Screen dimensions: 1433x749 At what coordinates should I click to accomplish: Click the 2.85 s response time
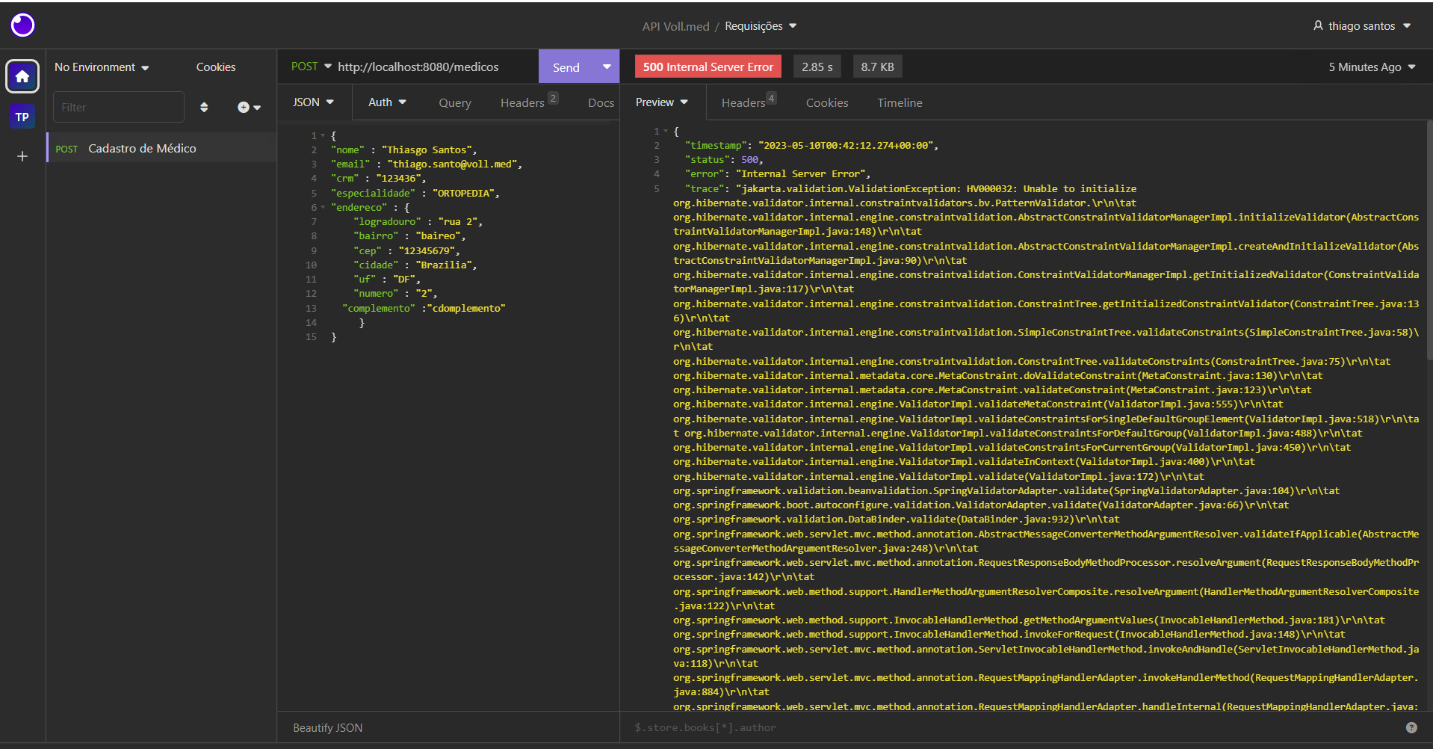pos(817,67)
